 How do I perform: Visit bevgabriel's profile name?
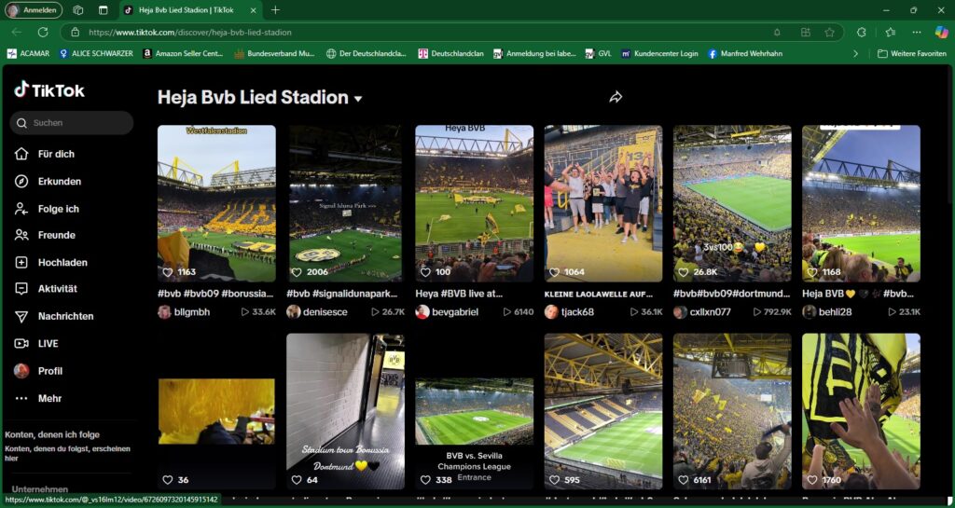[455, 312]
